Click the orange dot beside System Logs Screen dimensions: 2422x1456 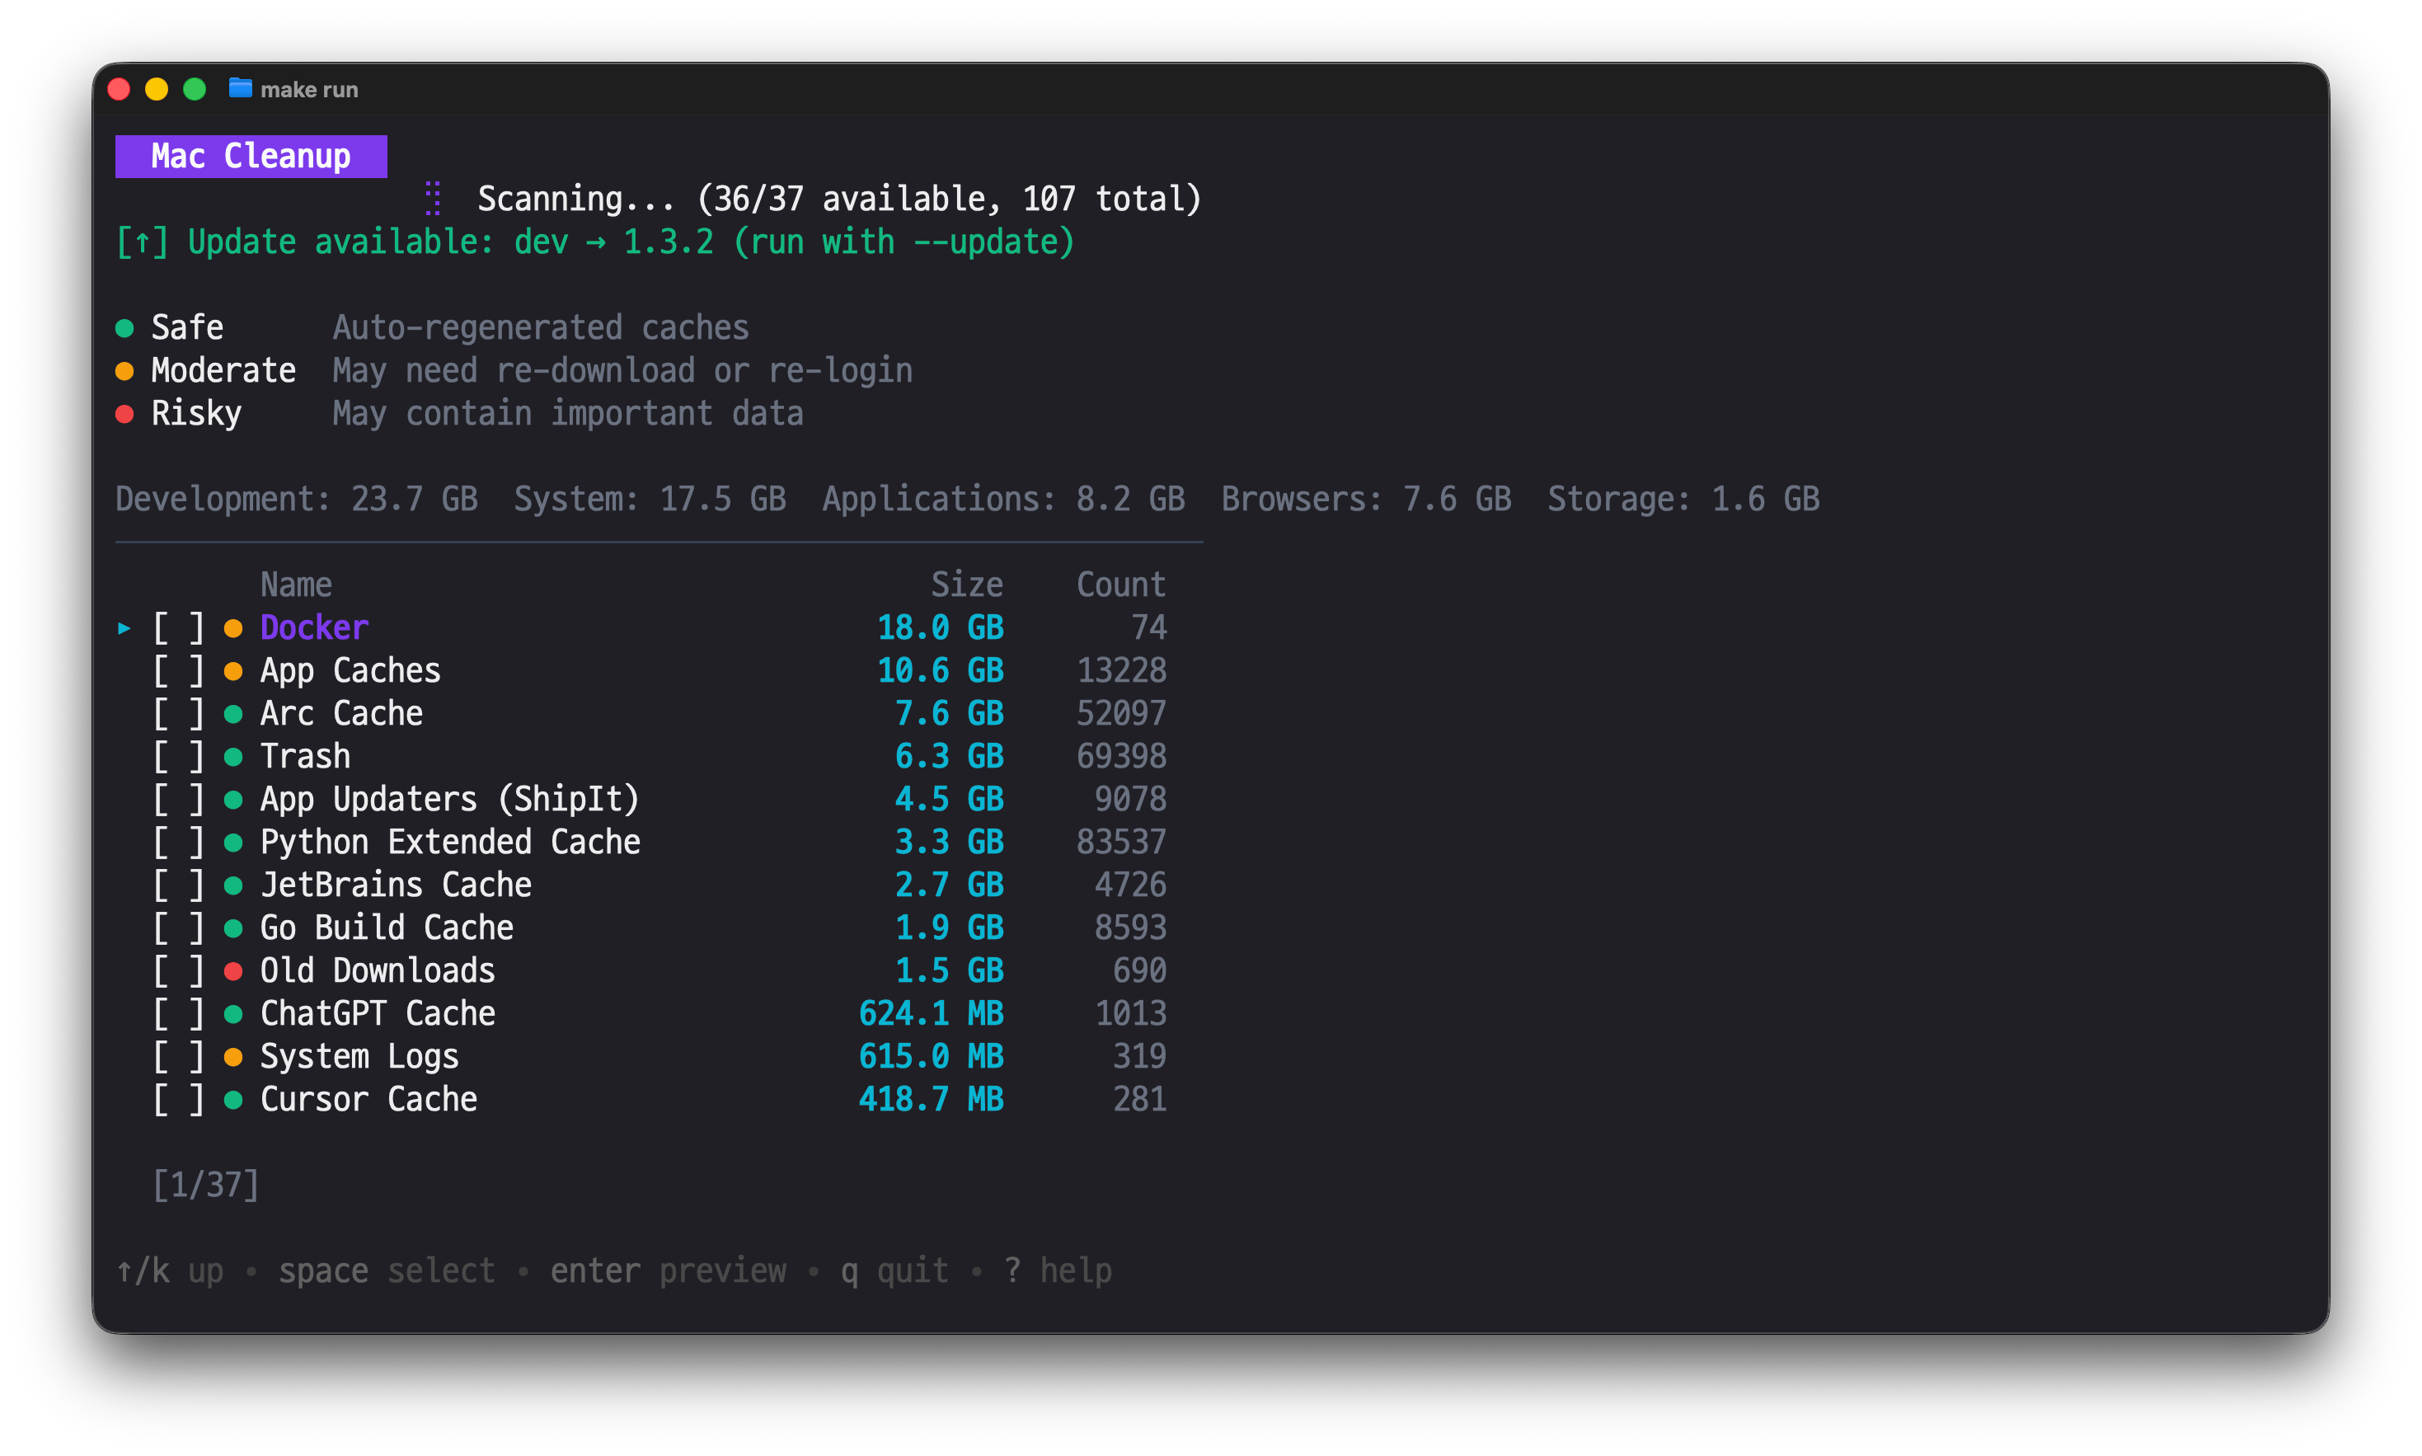(232, 1057)
